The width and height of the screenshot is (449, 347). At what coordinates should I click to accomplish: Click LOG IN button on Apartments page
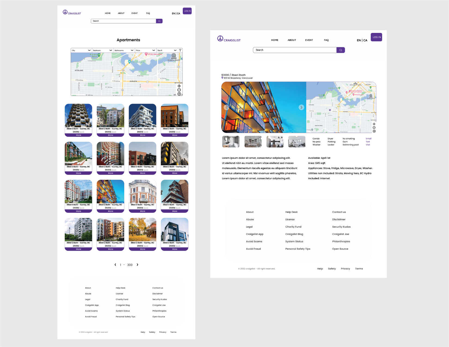[187, 11]
